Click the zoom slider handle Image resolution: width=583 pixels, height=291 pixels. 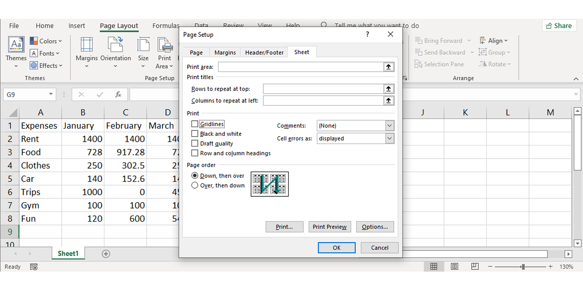[x=523, y=267]
